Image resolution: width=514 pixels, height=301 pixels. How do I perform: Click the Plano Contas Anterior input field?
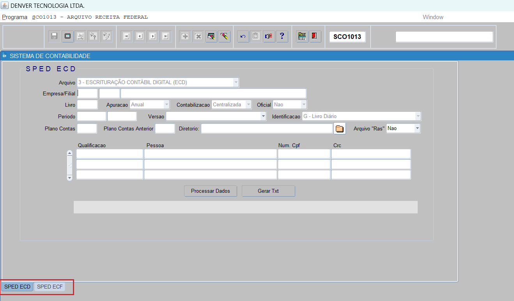[165, 128]
